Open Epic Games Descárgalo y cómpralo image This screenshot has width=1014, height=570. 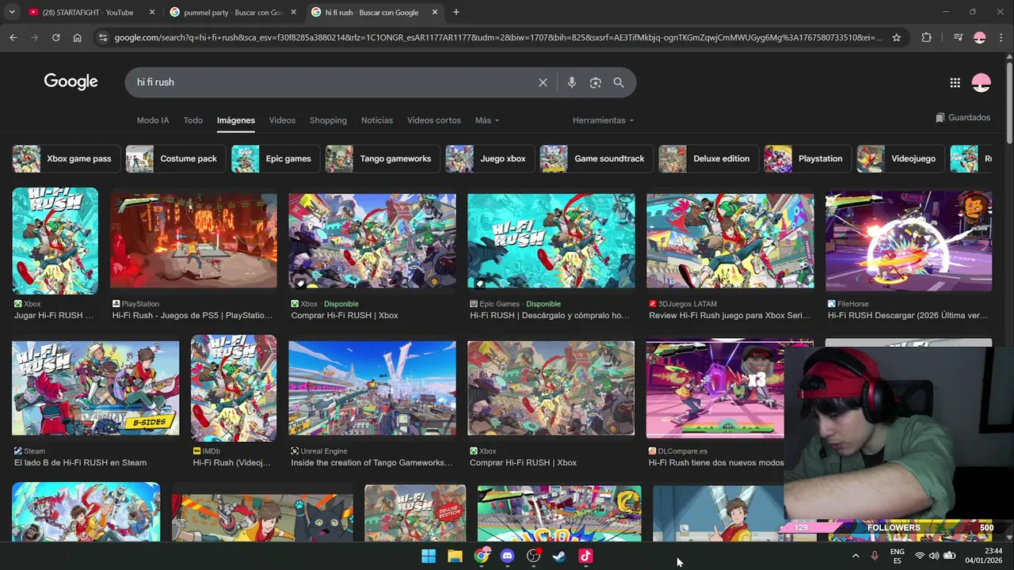pyautogui.click(x=551, y=241)
